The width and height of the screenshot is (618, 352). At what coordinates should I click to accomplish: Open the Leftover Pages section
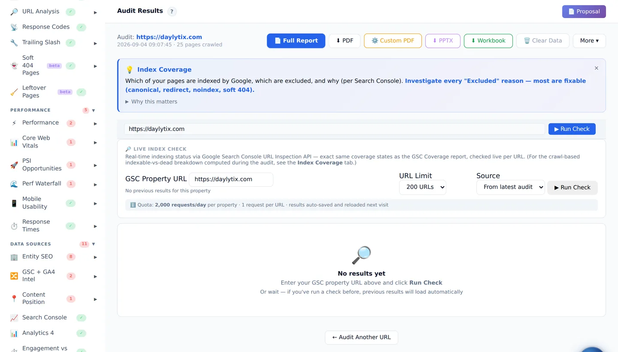pyautogui.click(x=34, y=91)
